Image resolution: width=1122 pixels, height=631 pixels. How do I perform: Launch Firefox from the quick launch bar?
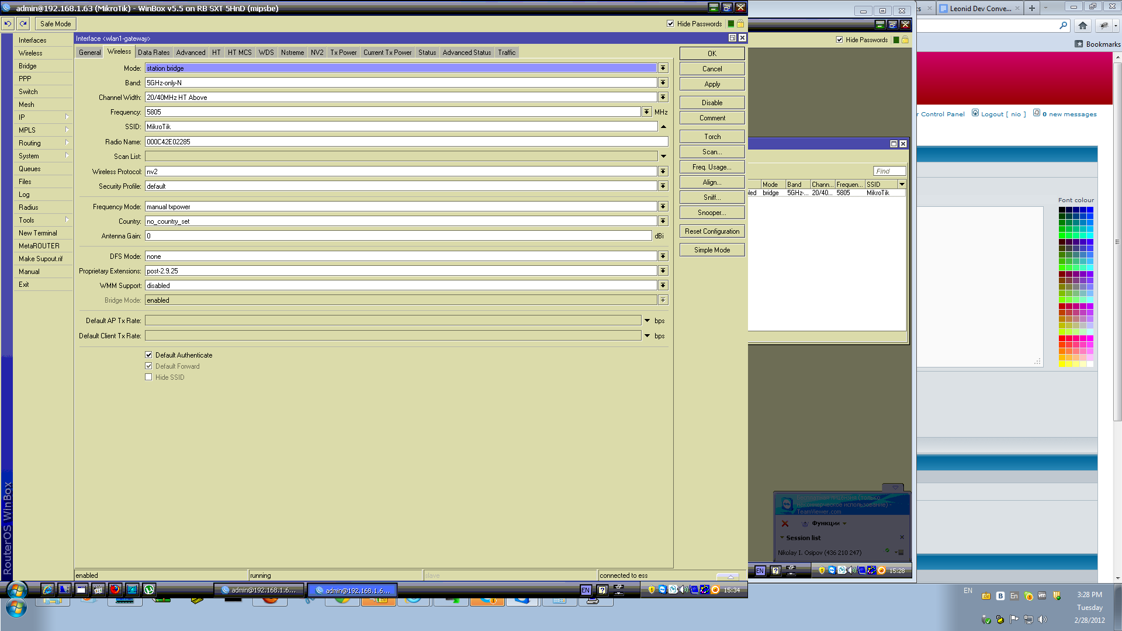pos(115,590)
